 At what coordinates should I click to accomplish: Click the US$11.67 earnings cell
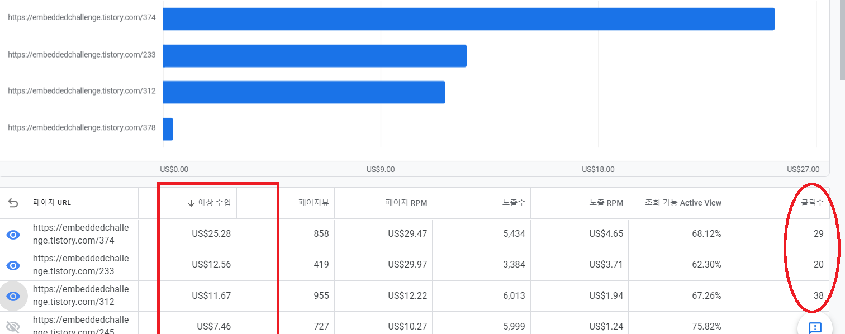[211, 296]
